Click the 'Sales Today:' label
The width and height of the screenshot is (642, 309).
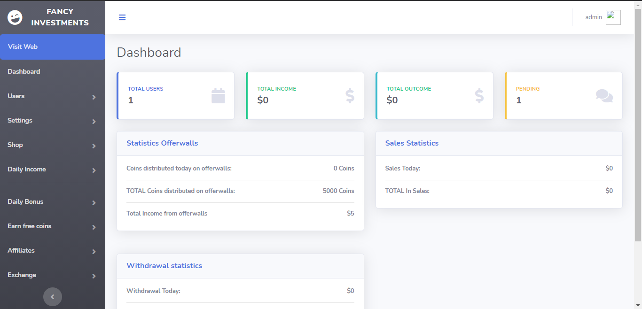click(x=403, y=168)
